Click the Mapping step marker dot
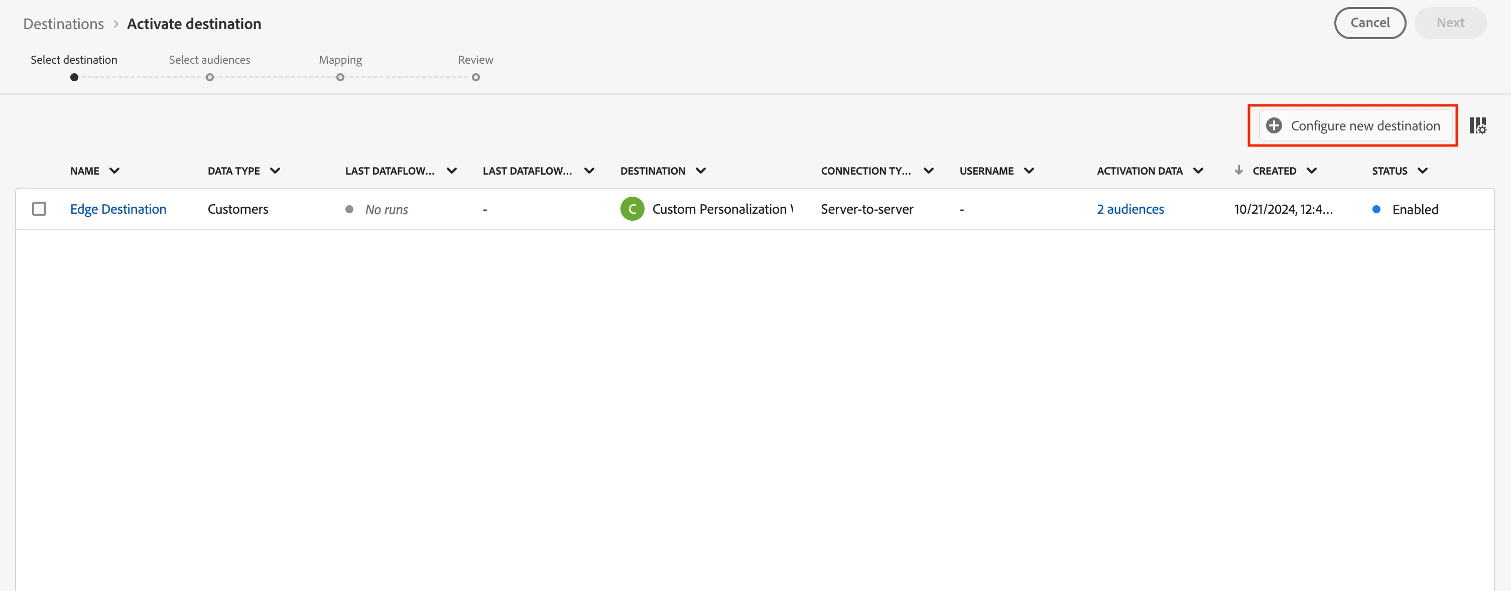Screen dimensions: 1511x591 tap(340, 77)
